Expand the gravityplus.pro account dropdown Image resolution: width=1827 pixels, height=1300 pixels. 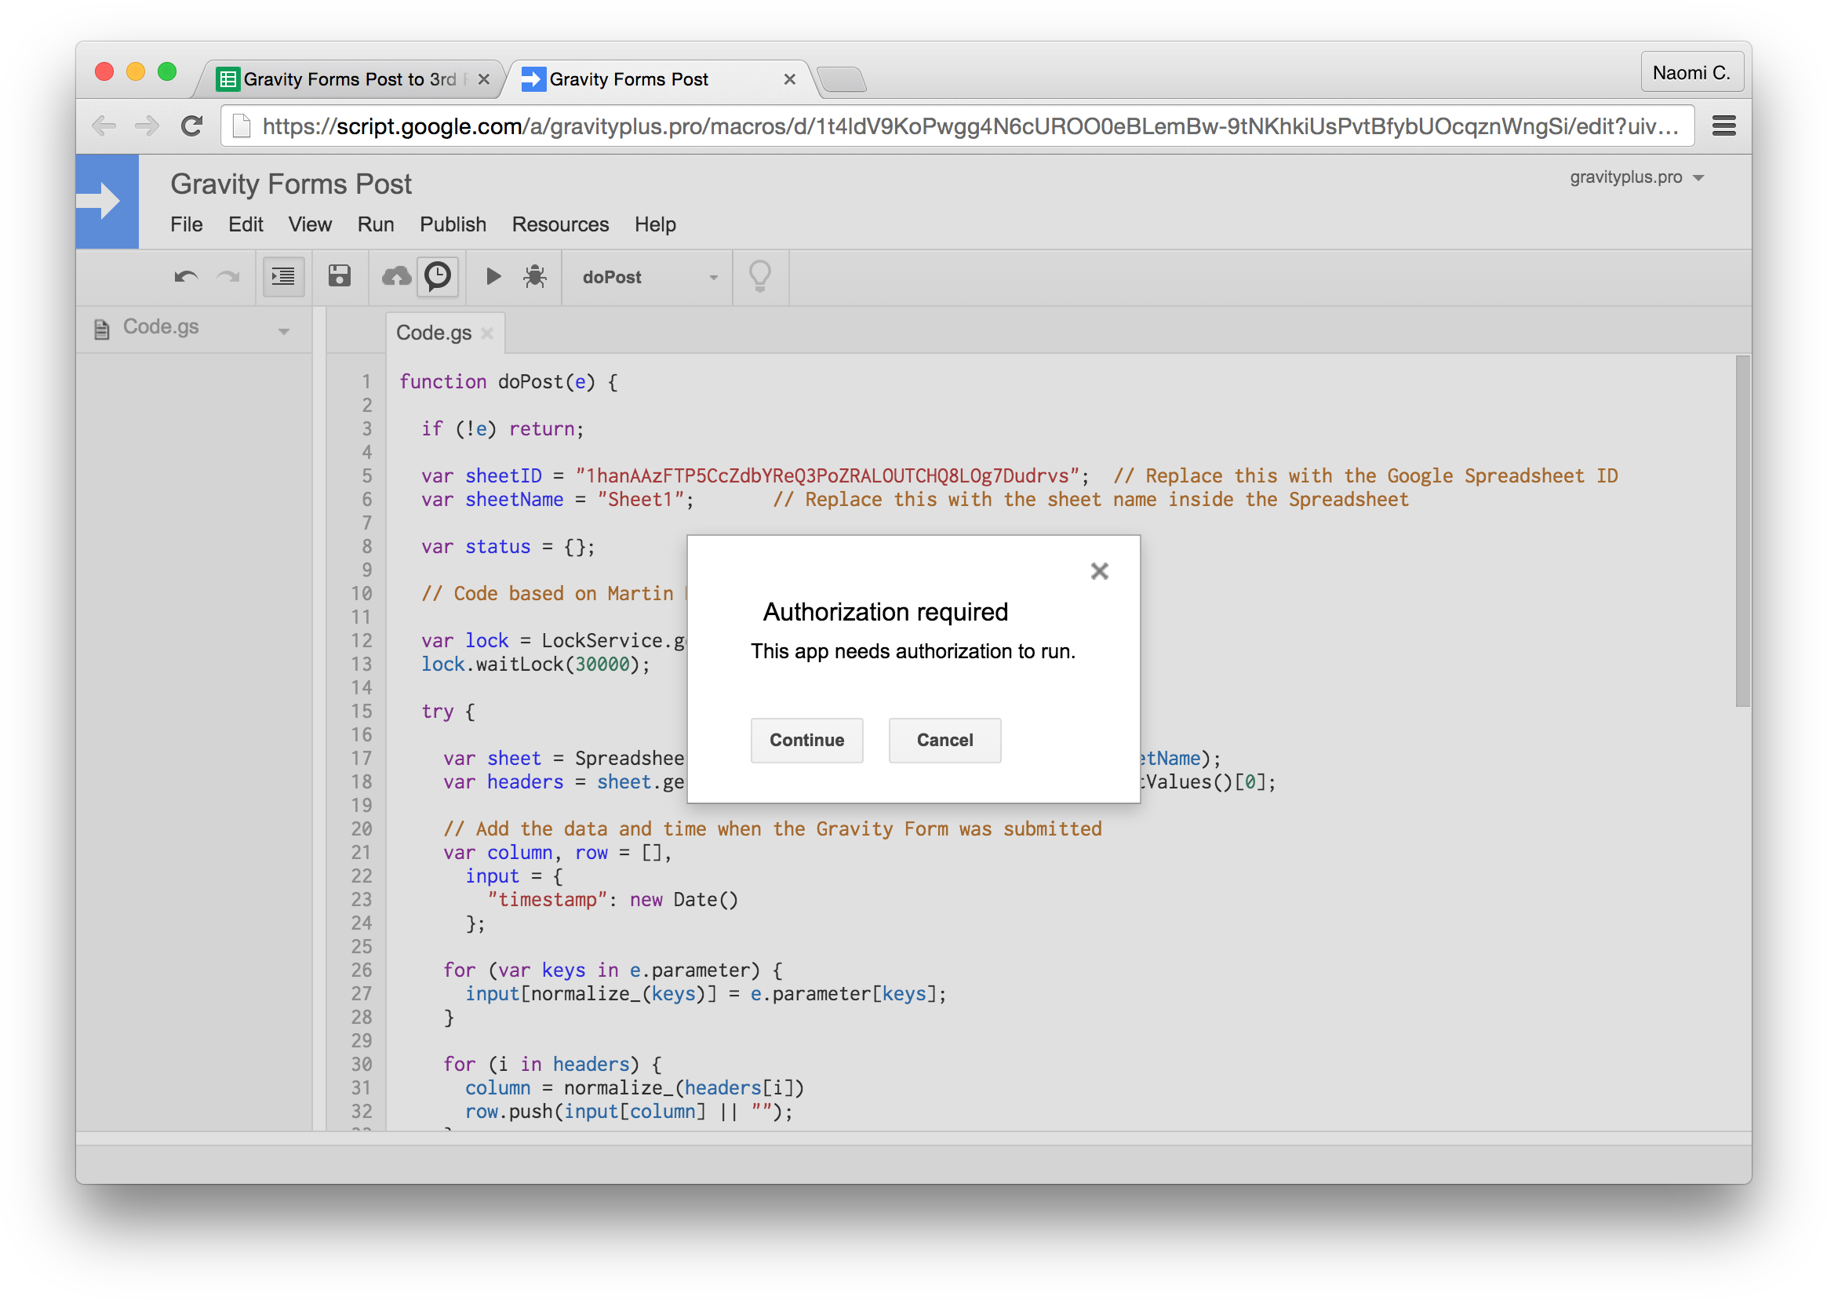(x=1636, y=178)
